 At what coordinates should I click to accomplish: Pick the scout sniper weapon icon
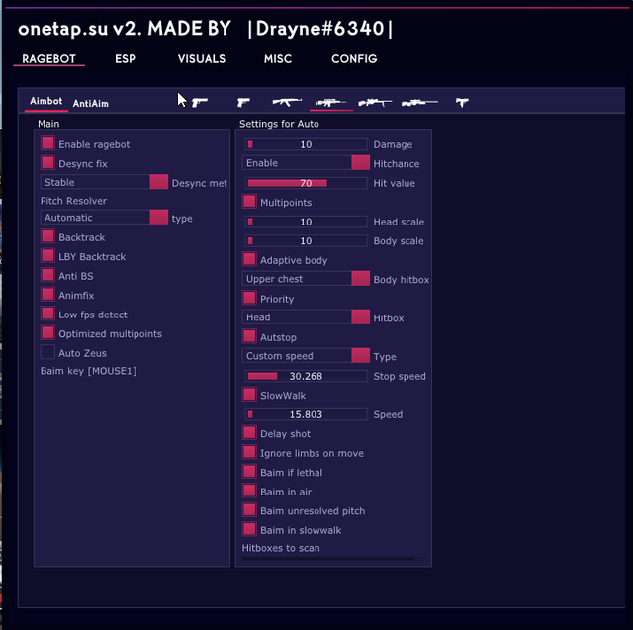click(x=375, y=102)
